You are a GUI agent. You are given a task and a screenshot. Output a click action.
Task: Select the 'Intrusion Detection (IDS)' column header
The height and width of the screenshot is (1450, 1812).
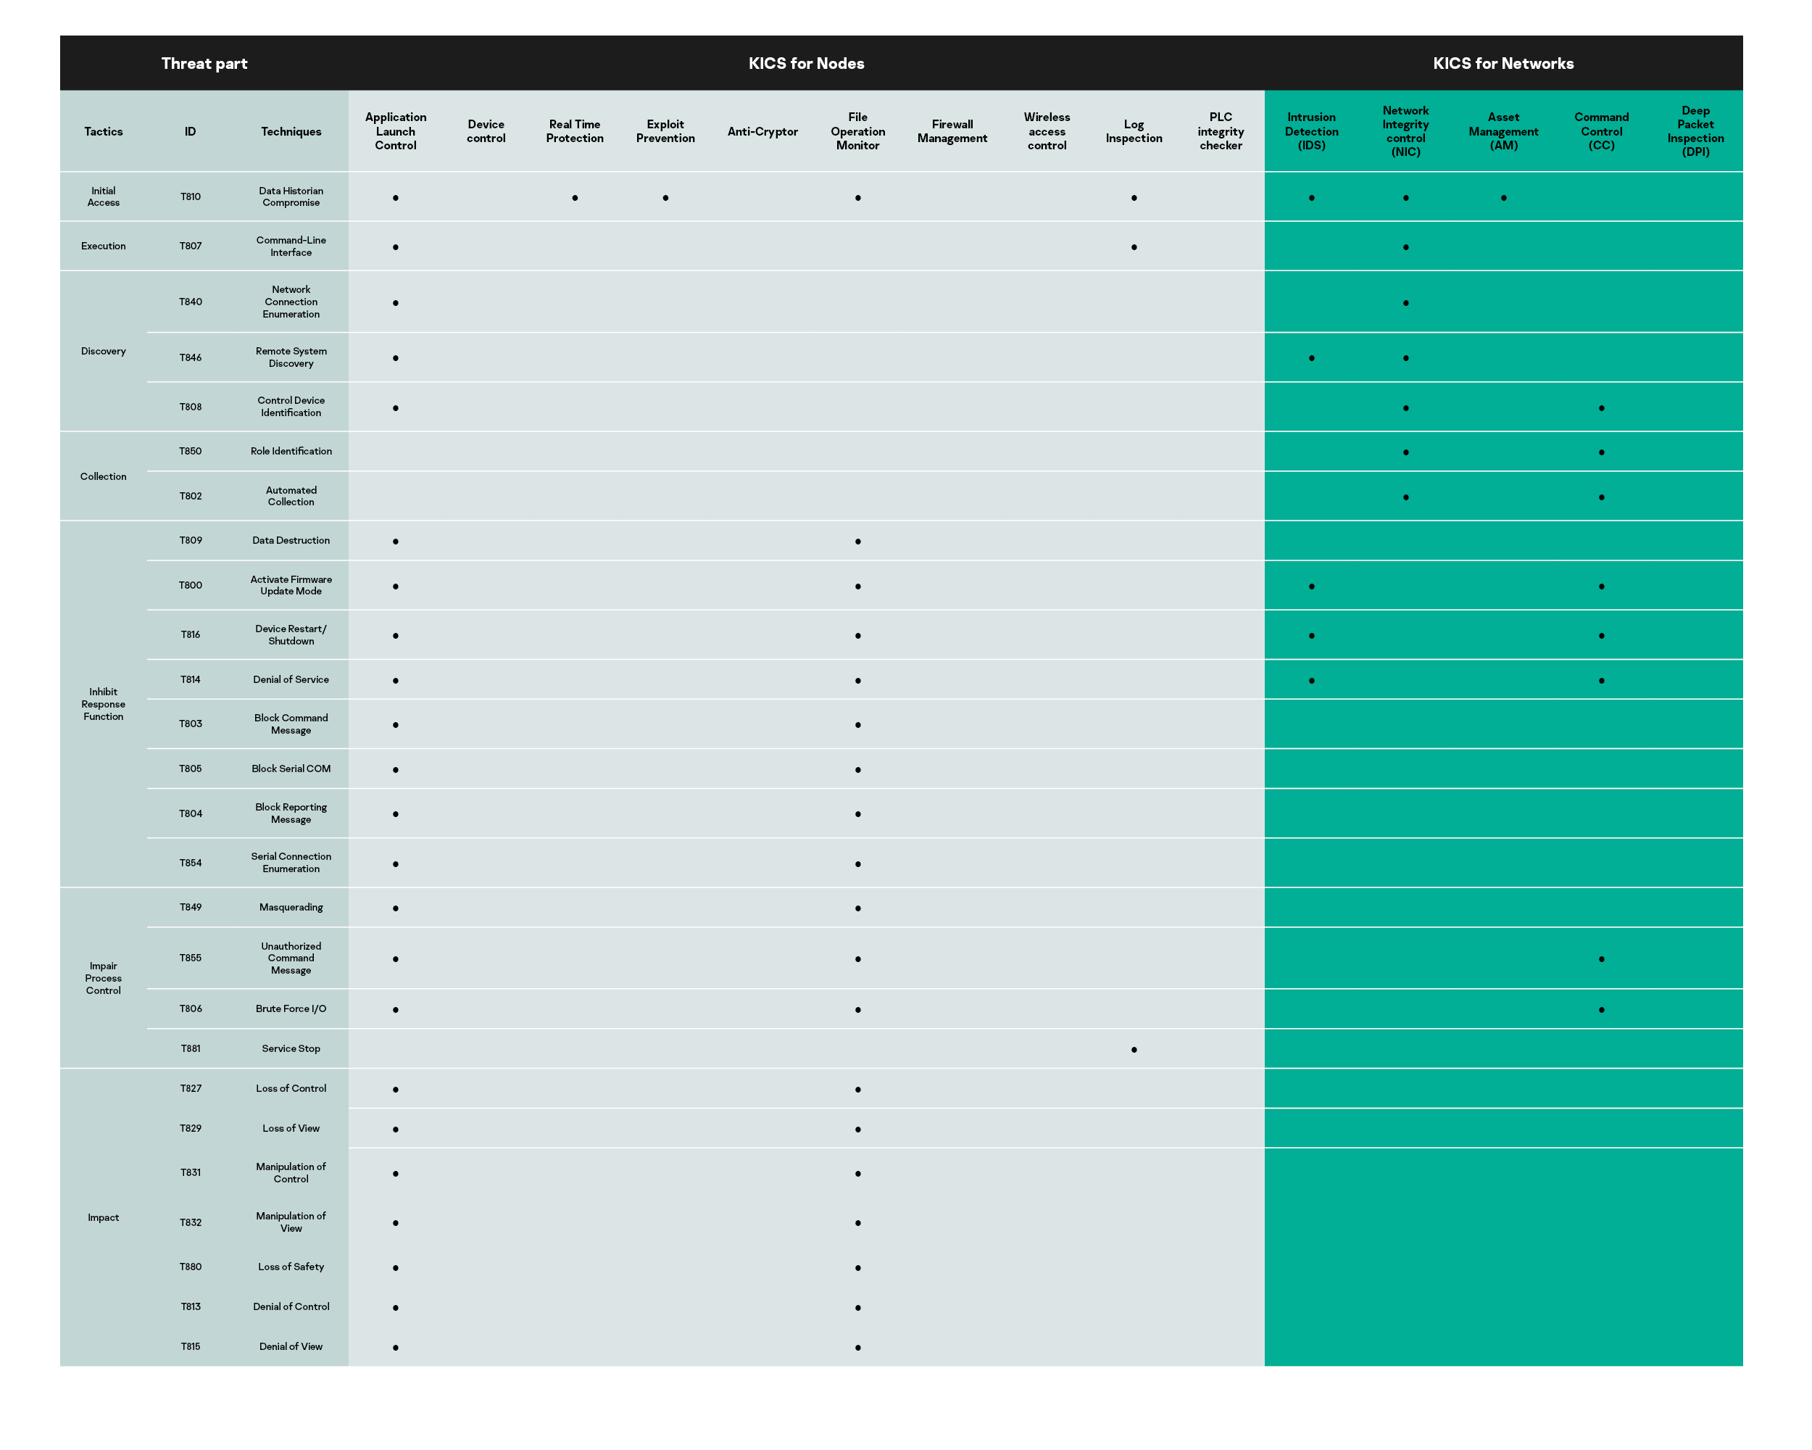[1311, 131]
